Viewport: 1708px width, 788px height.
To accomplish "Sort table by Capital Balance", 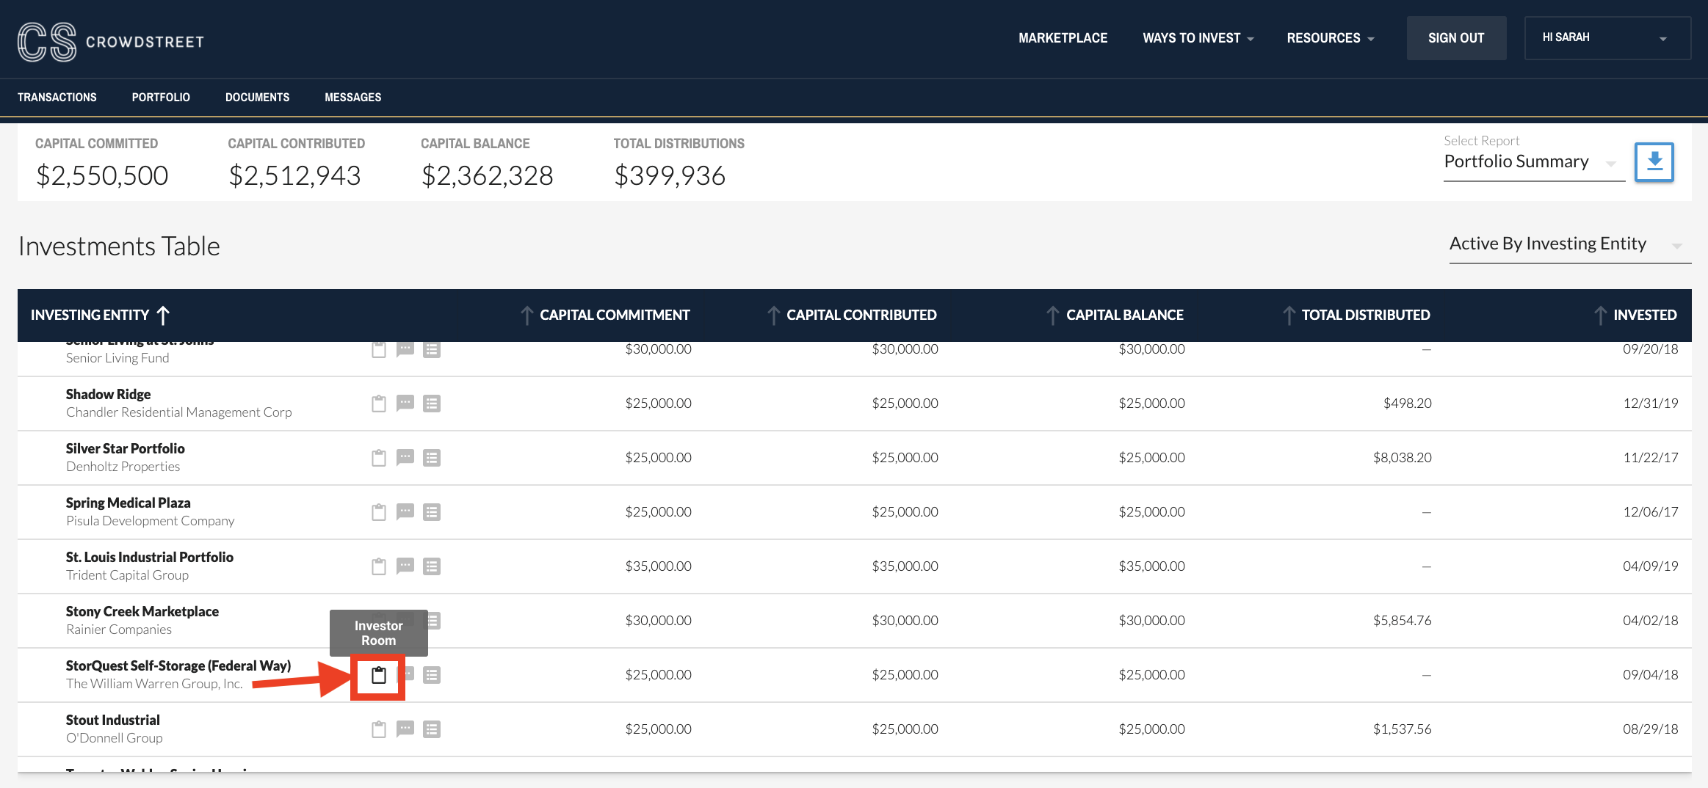I will point(1115,315).
